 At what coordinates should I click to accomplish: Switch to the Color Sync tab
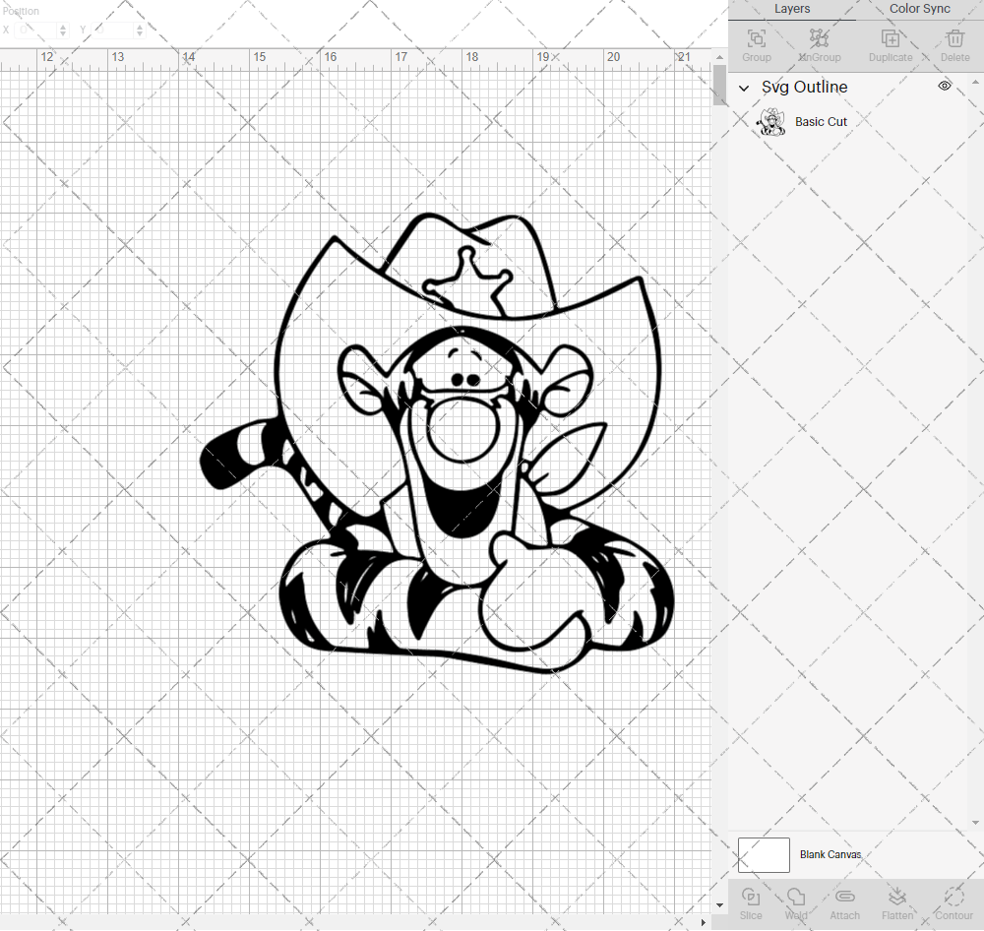919,9
